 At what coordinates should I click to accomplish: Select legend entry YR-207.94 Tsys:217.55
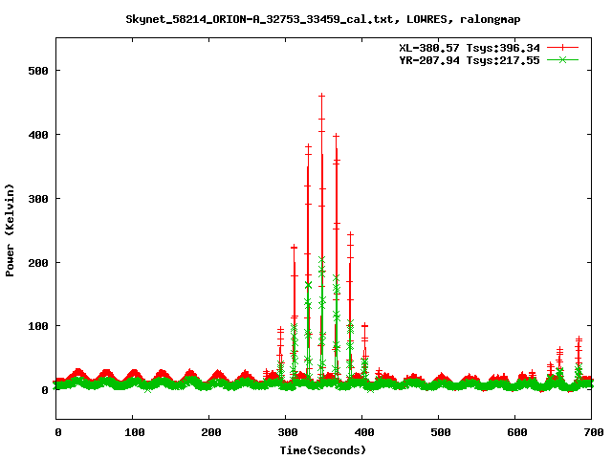click(x=470, y=60)
